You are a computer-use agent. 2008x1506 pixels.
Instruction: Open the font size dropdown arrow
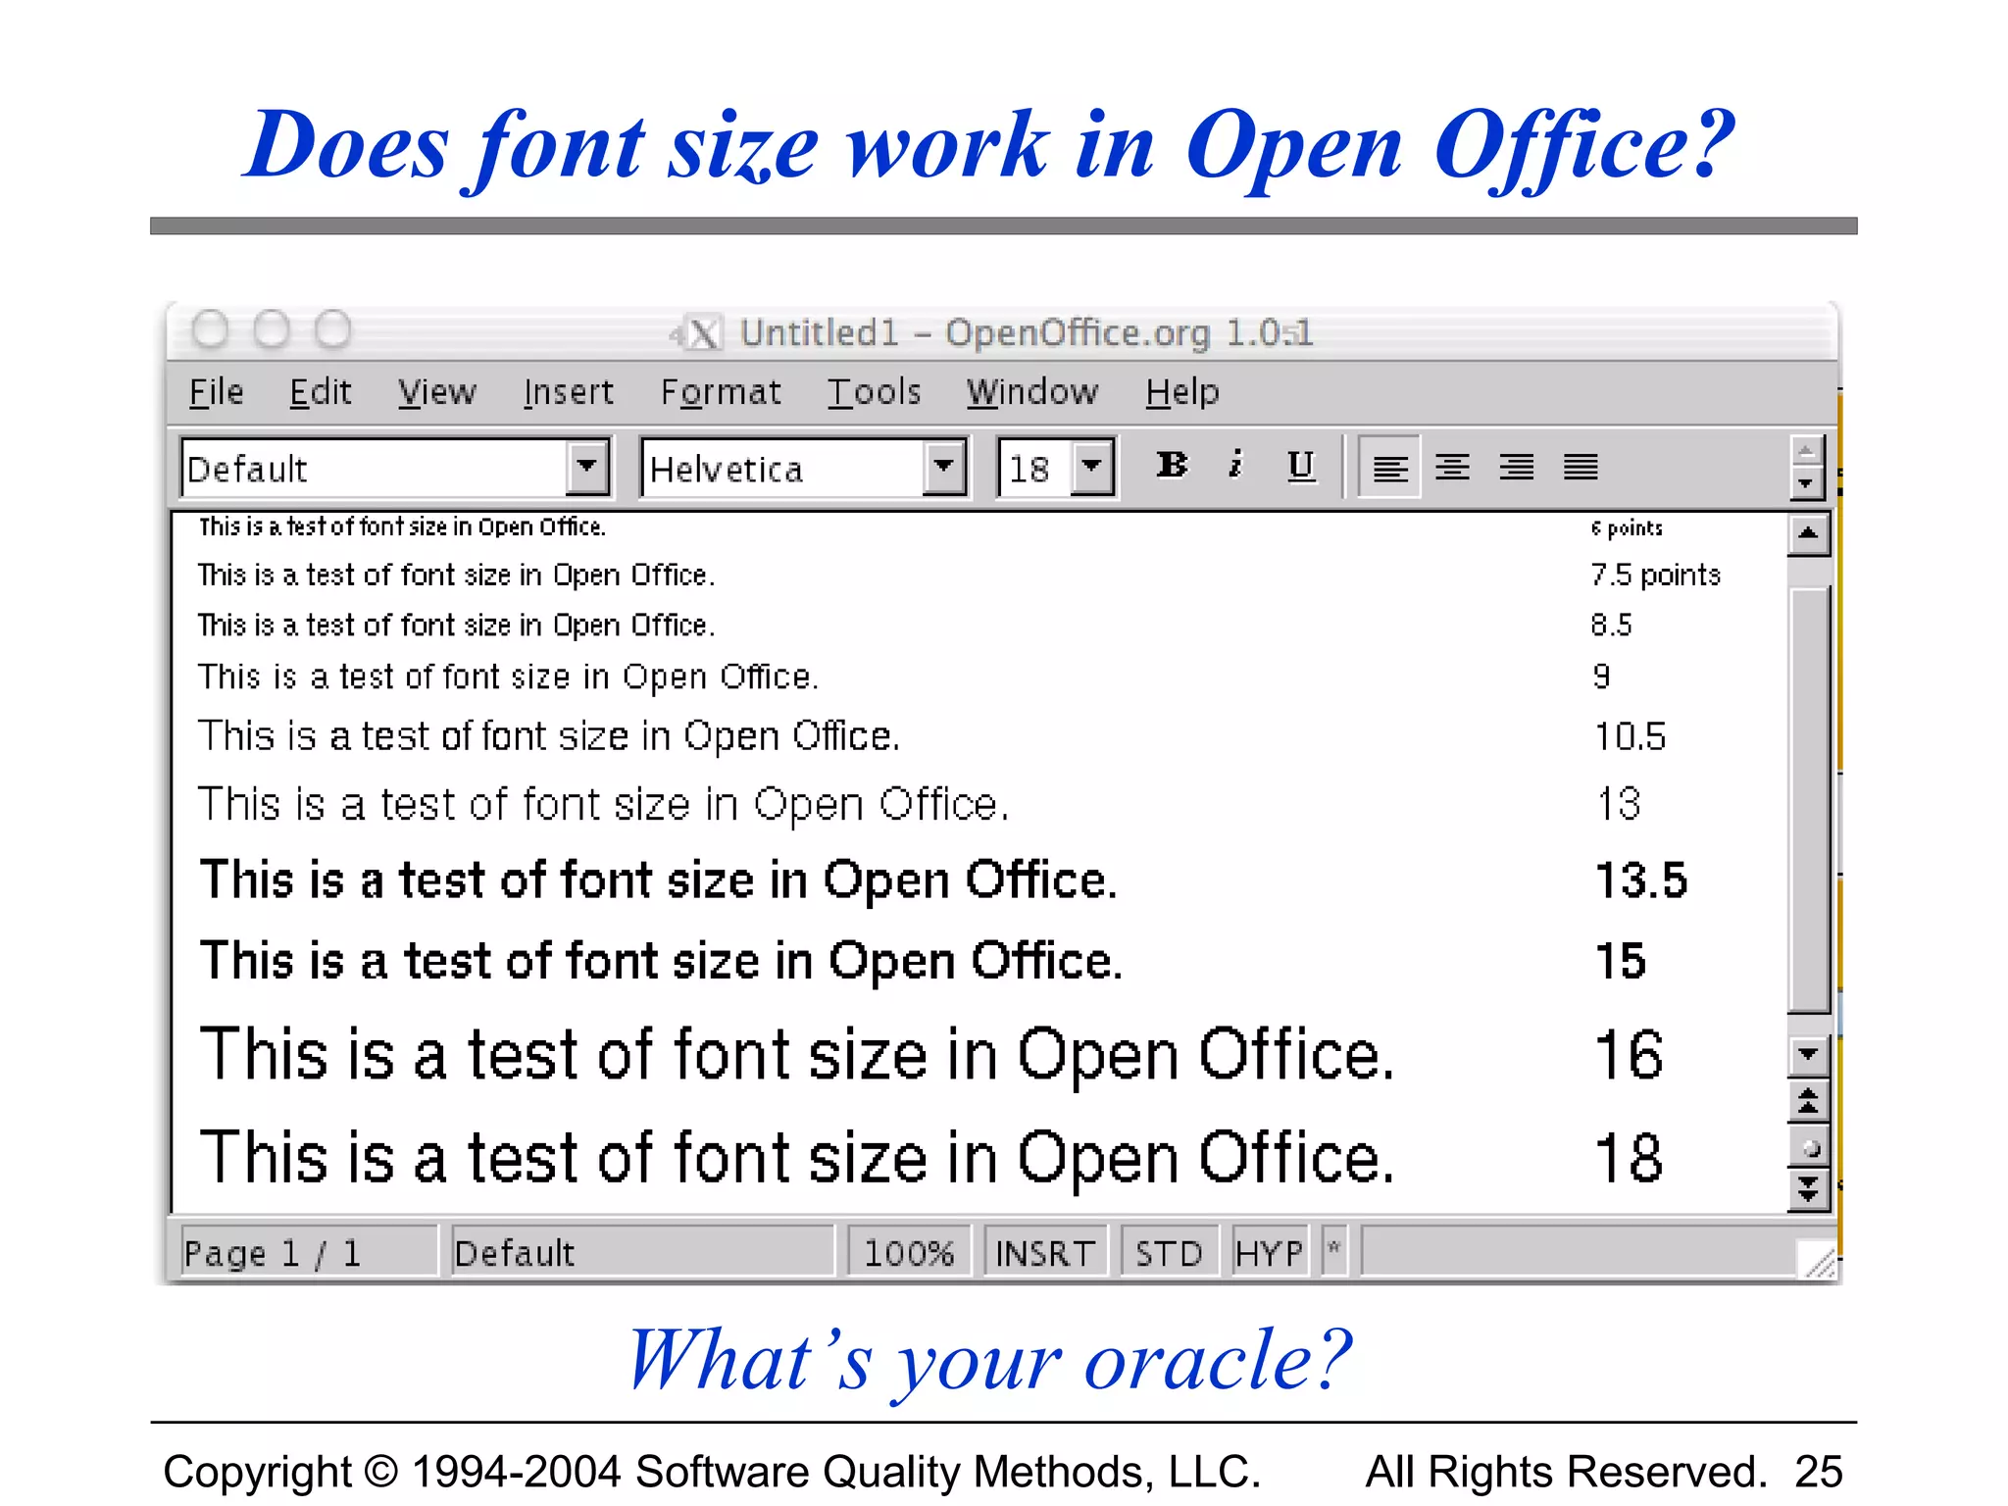tap(1092, 467)
